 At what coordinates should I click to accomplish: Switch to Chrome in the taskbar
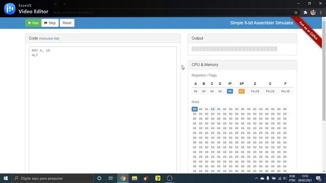123,178
